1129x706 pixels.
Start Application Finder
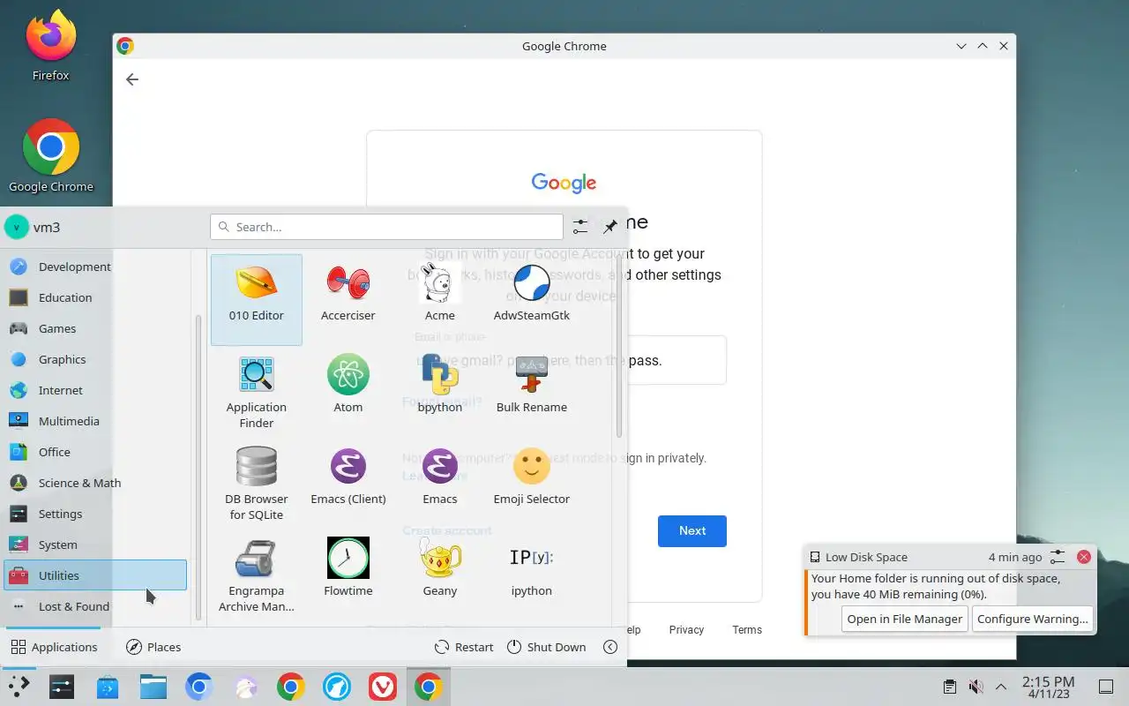(x=257, y=391)
